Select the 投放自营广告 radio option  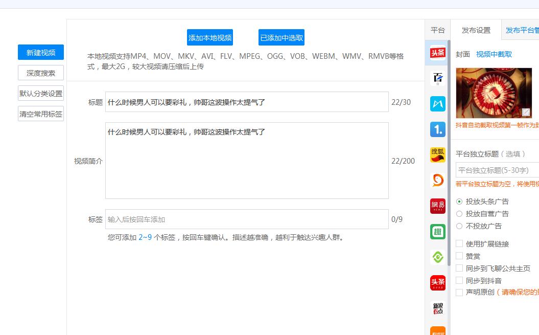pos(459,214)
